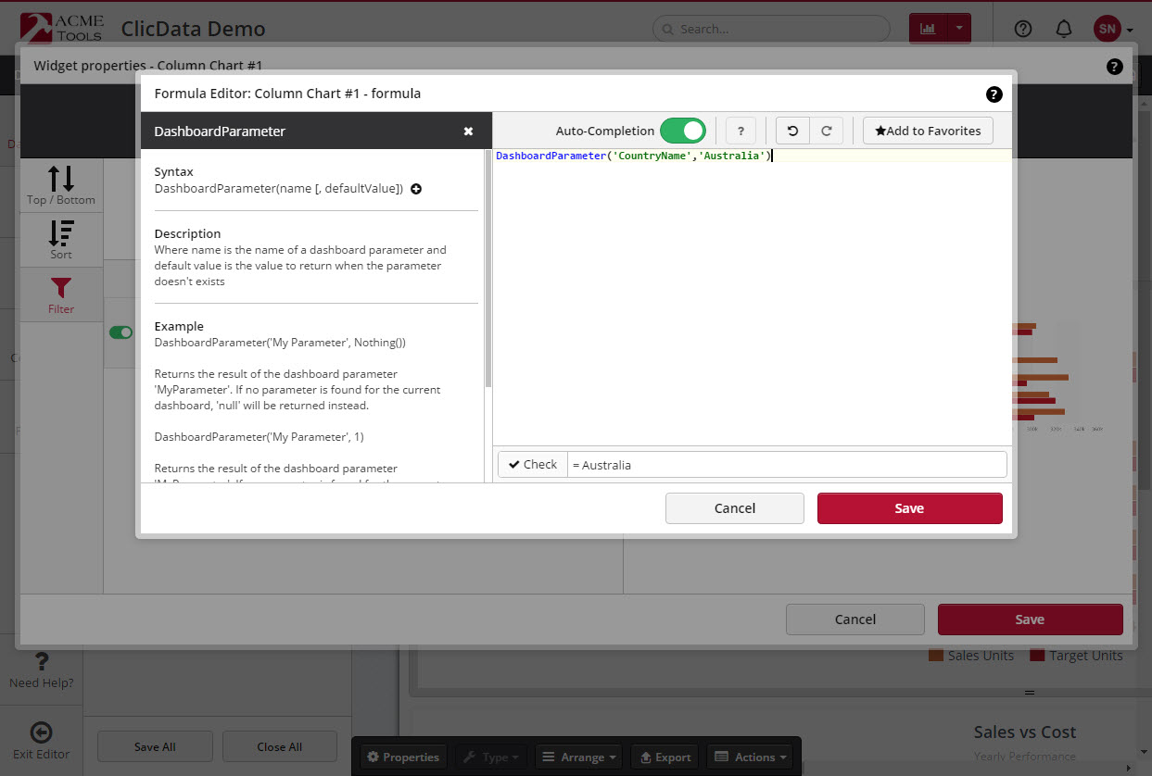Select the Top/Bottom icon
The height and width of the screenshot is (776, 1152).
tap(59, 184)
